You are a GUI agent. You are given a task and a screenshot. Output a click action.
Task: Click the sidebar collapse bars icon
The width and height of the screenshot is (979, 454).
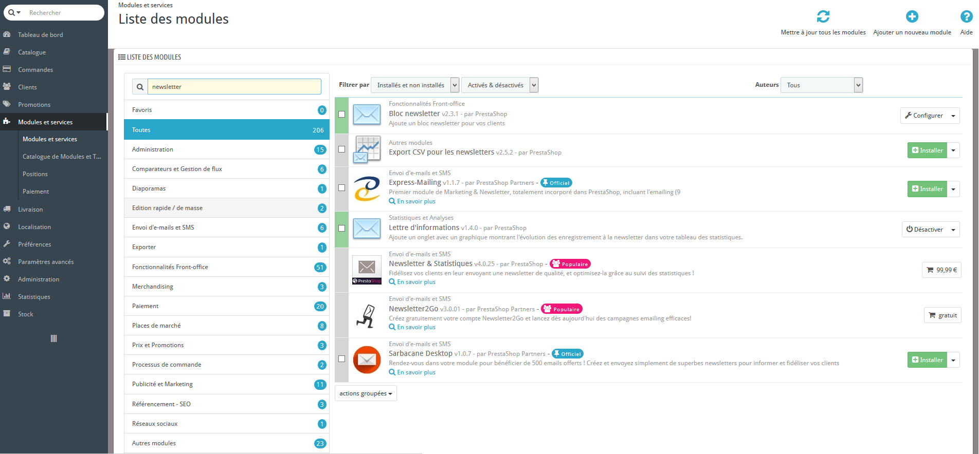click(x=53, y=338)
